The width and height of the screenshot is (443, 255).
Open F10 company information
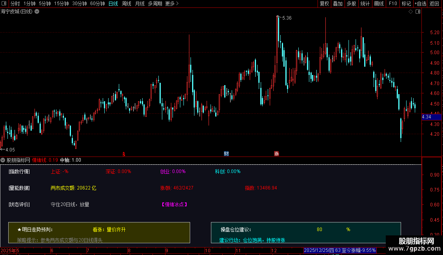pyautogui.click(x=393, y=4)
